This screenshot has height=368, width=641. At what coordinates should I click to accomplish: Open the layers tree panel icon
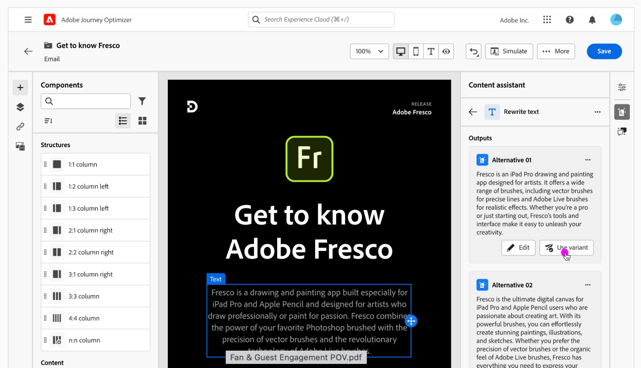pyautogui.click(x=20, y=107)
